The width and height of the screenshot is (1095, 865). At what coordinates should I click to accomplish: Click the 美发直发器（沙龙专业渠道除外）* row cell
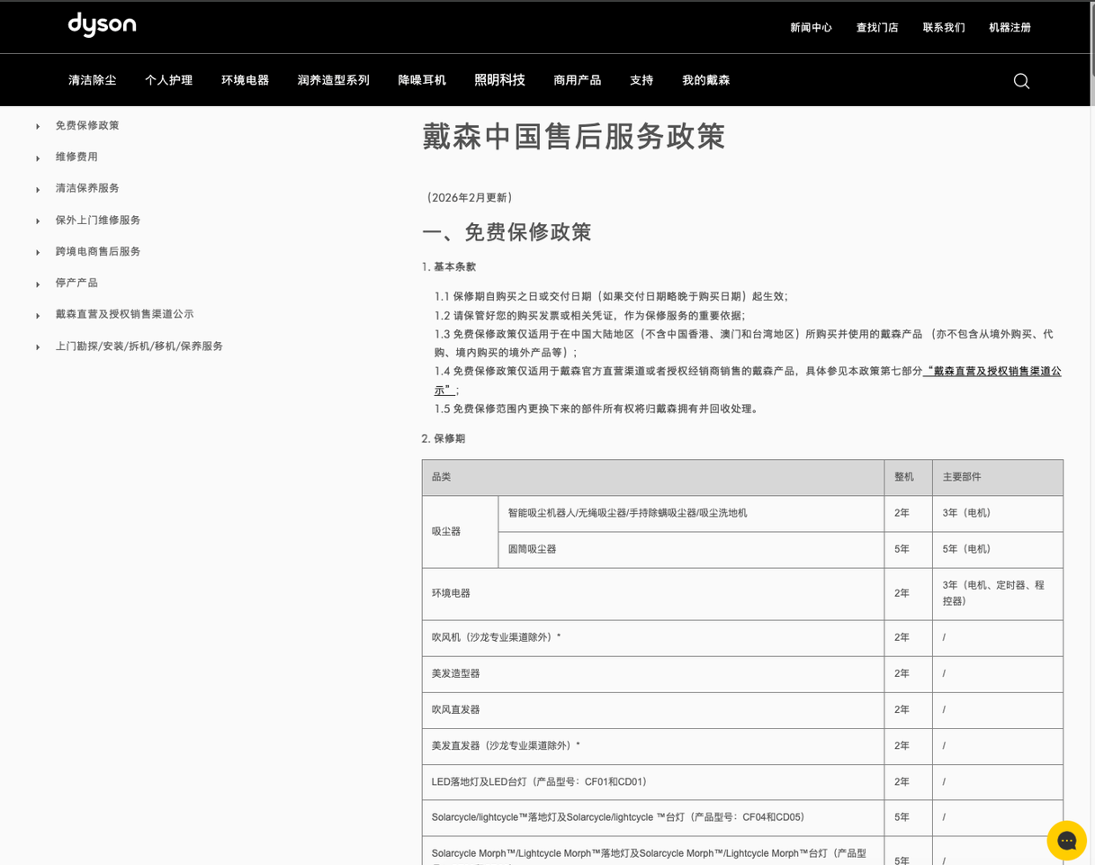pyautogui.click(x=653, y=745)
